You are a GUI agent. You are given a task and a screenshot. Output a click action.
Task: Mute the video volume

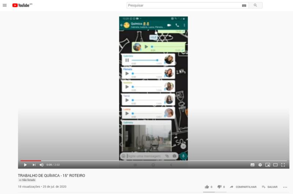[x=41, y=165]
